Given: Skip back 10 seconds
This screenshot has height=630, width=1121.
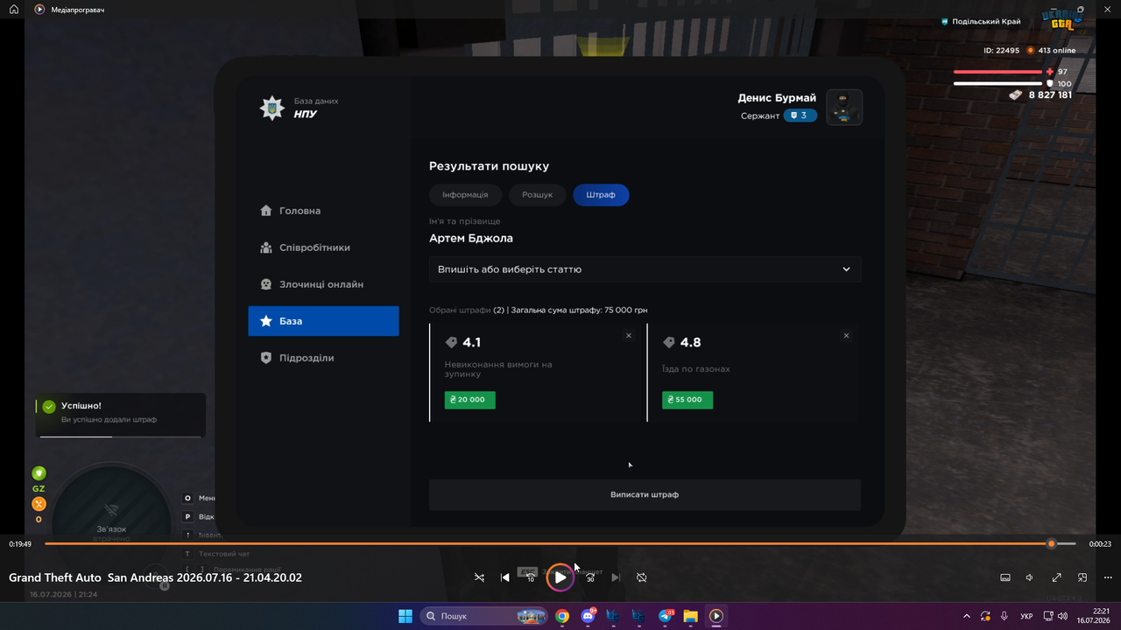Looking at the screenshot, I should click(x=530, y=577).
